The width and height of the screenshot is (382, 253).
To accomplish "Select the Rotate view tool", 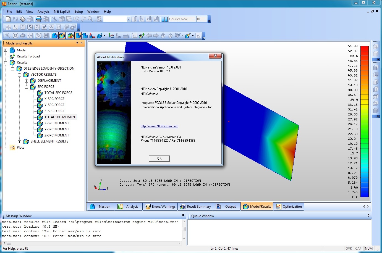I will click(23, 36).
